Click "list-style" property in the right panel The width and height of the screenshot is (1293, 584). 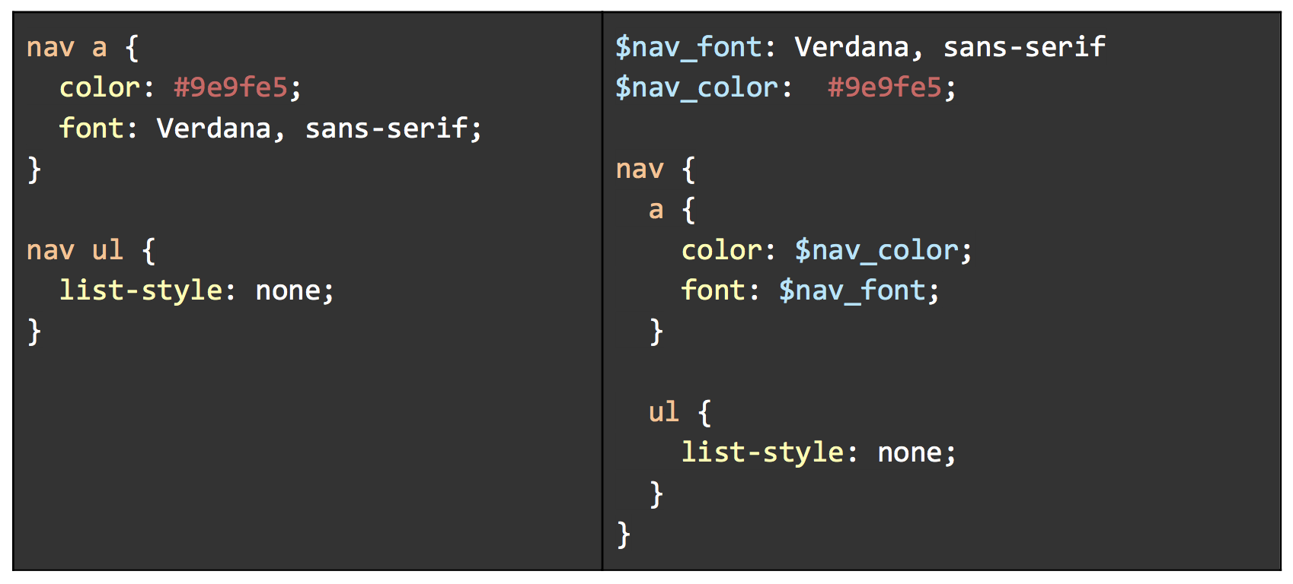tap(762, 452)
